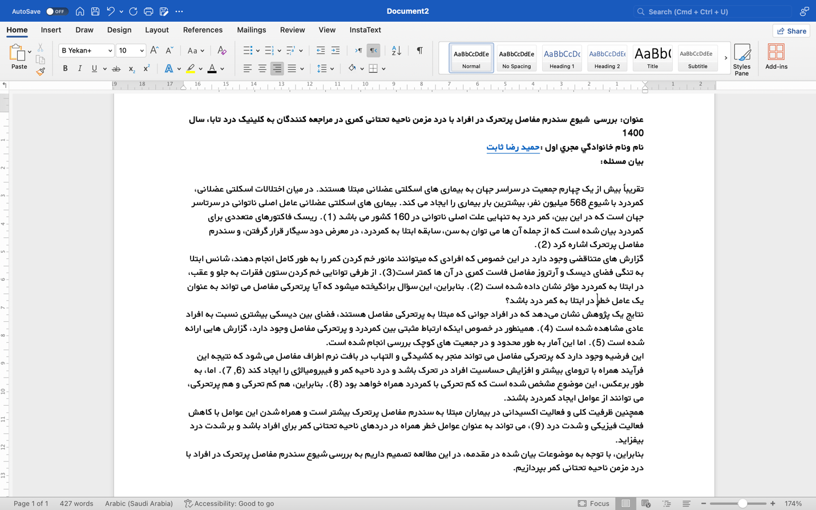Toggle Underline formatting
This screenshot has width=816, height=510.
pyautogui.click(x=94, y=69)
